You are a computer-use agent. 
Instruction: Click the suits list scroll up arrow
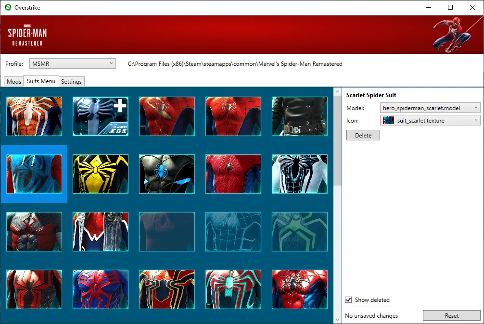pos(337,92)
